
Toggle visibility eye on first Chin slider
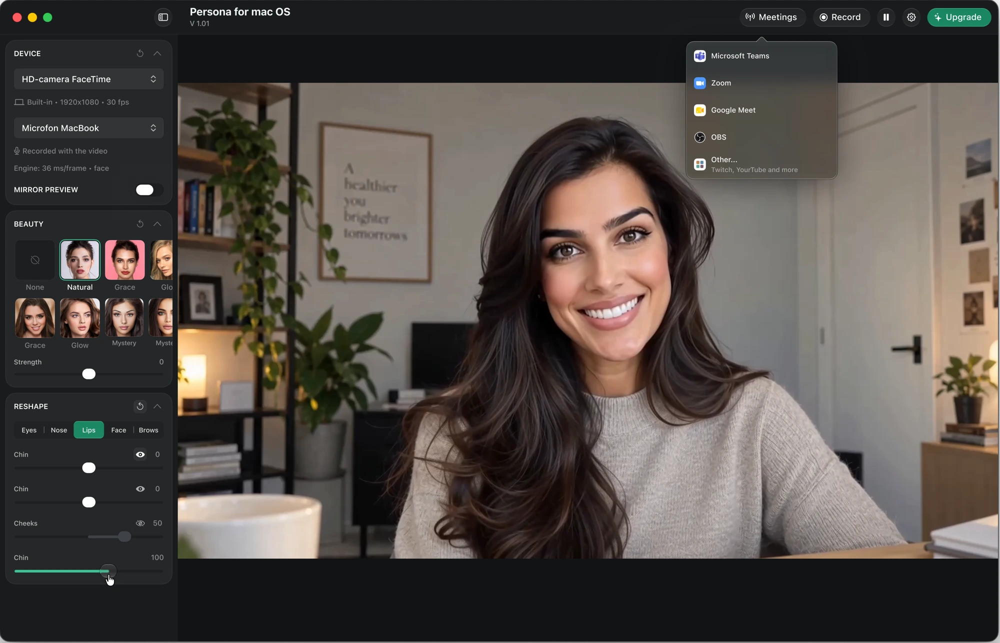pyautogui.click(x=140, y=454)
